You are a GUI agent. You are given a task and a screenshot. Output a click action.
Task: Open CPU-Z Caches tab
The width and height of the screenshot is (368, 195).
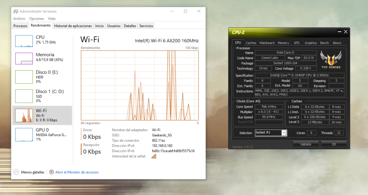click(251, 43)
